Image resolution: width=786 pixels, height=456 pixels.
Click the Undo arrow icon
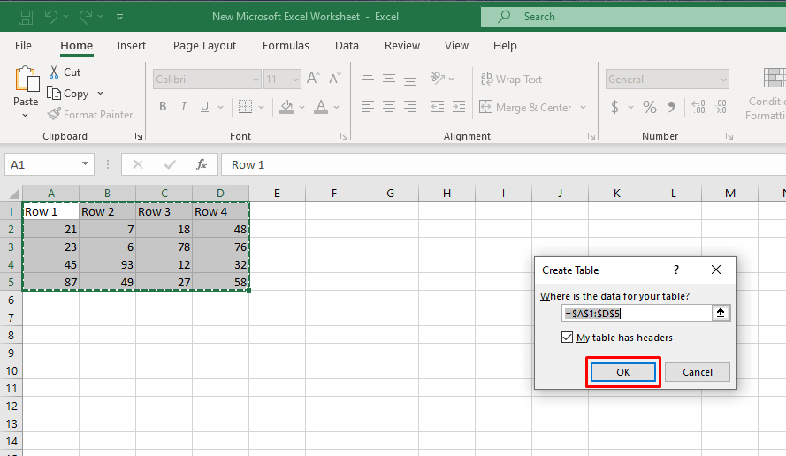(51, 17)
